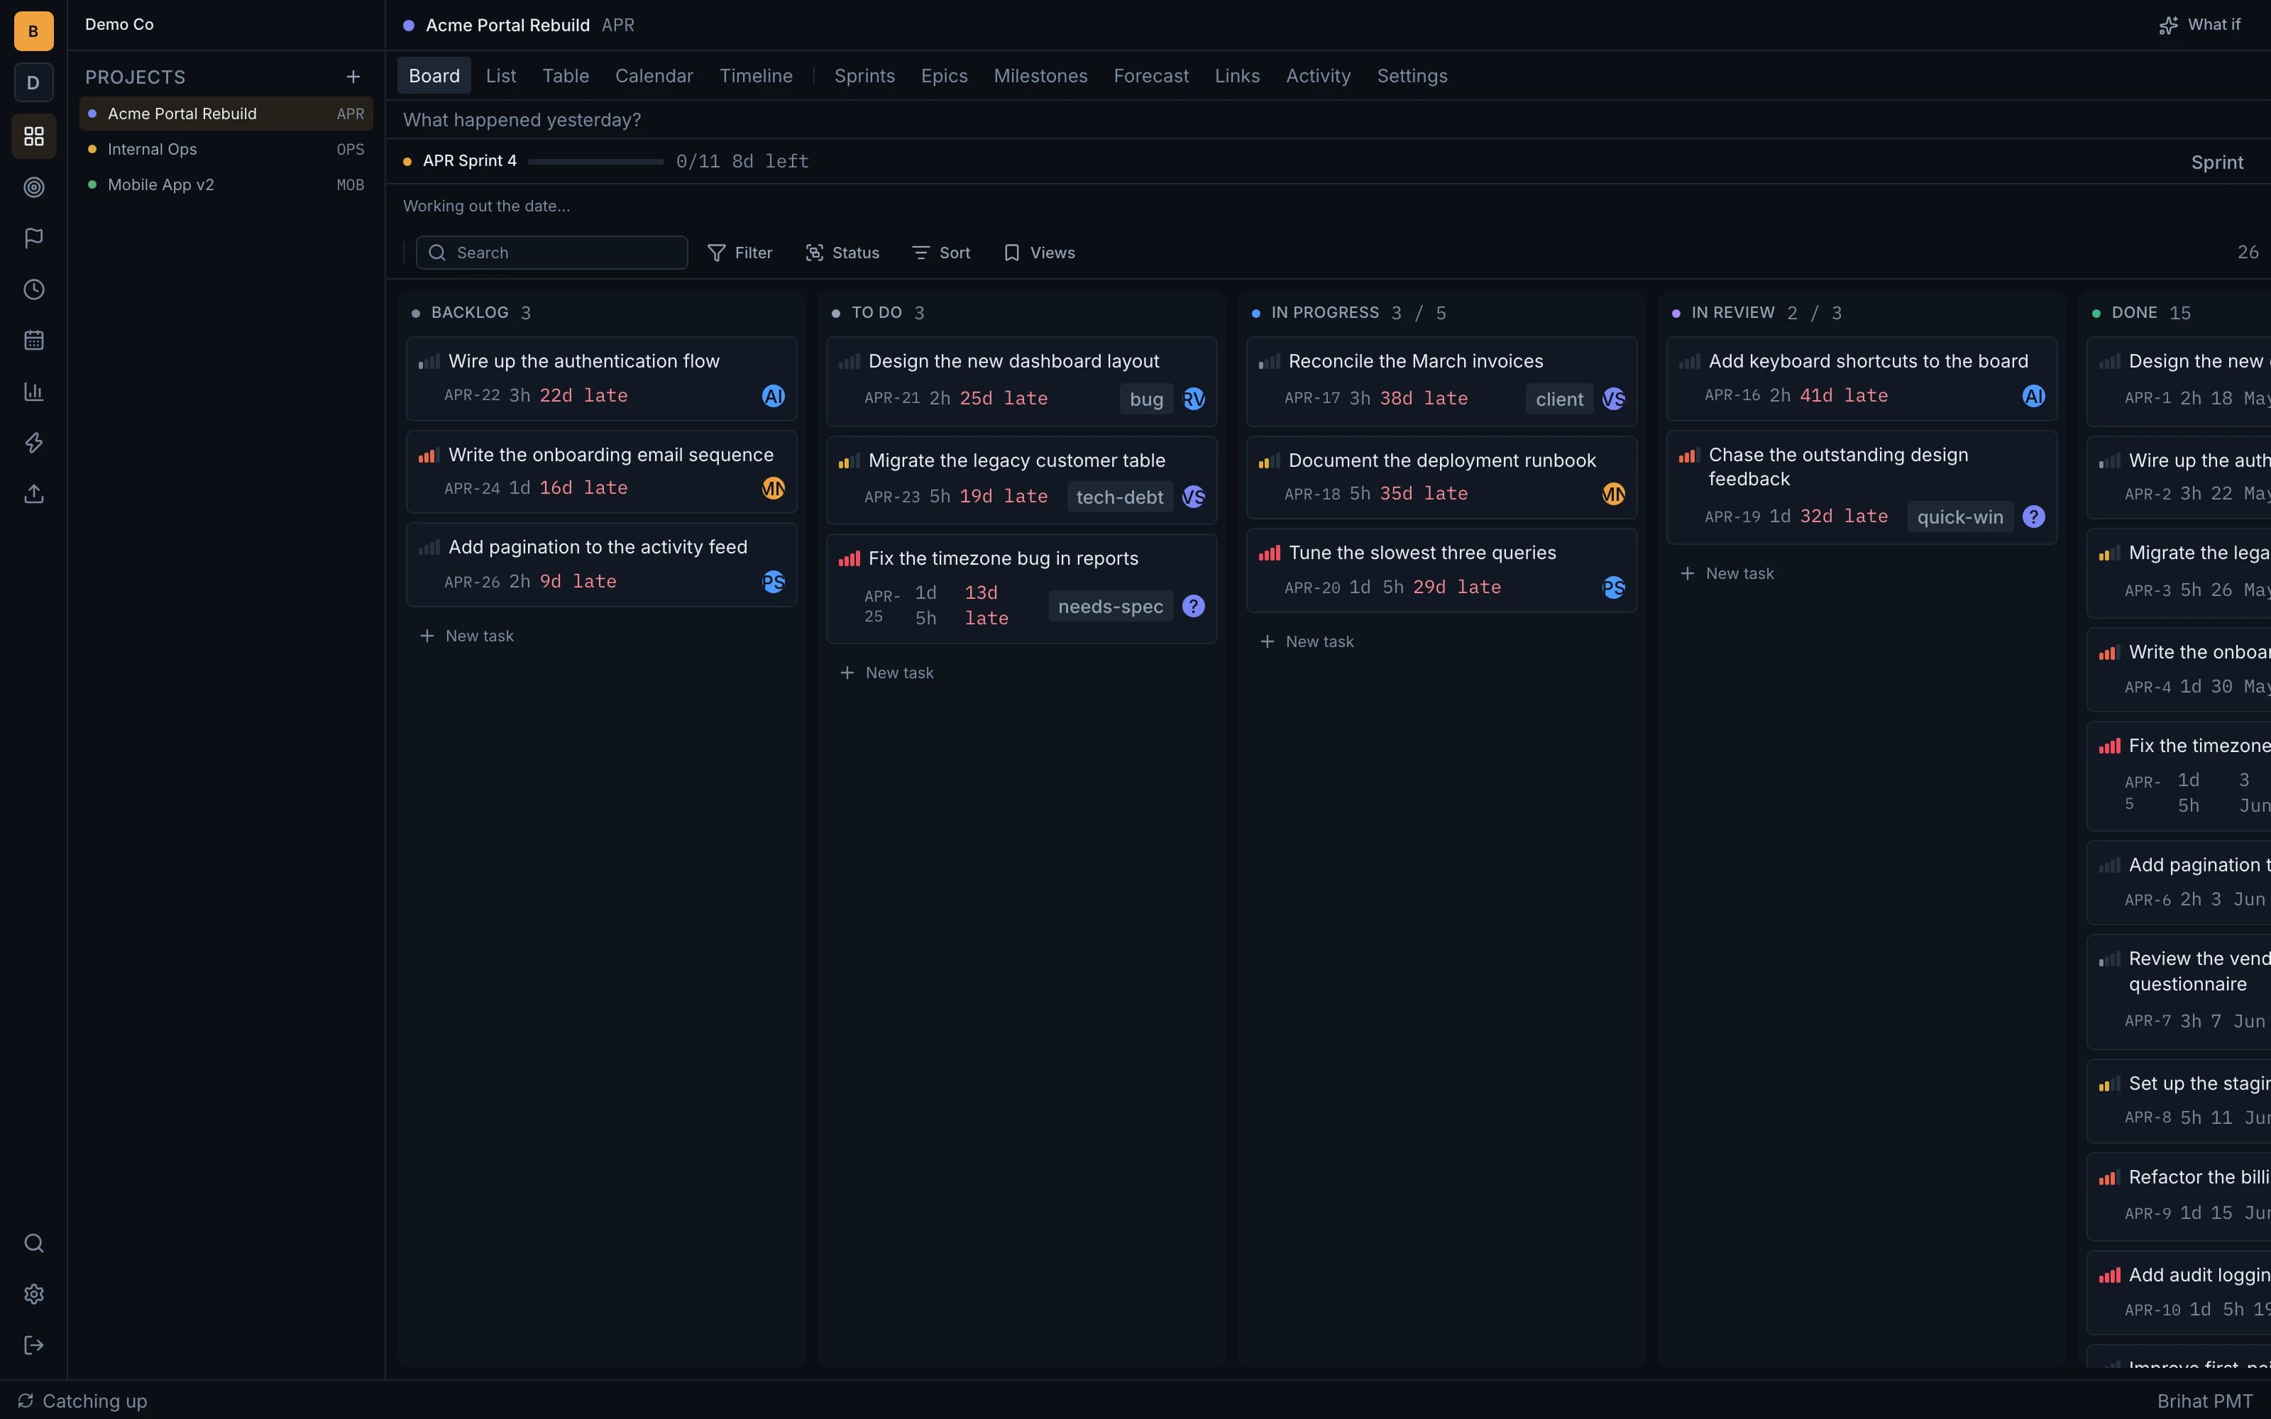Viewport: 2271px width, 1419px height.
Task: Click the unassigned question-mark avatar on card APR-19
Action: pos(2033,517)
